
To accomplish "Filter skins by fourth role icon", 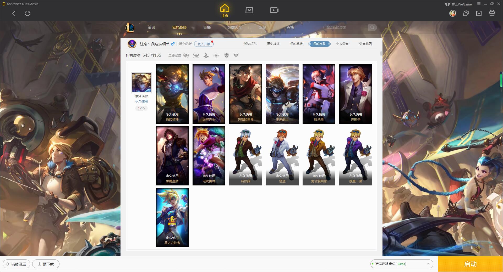I will (x=216, y=55).
